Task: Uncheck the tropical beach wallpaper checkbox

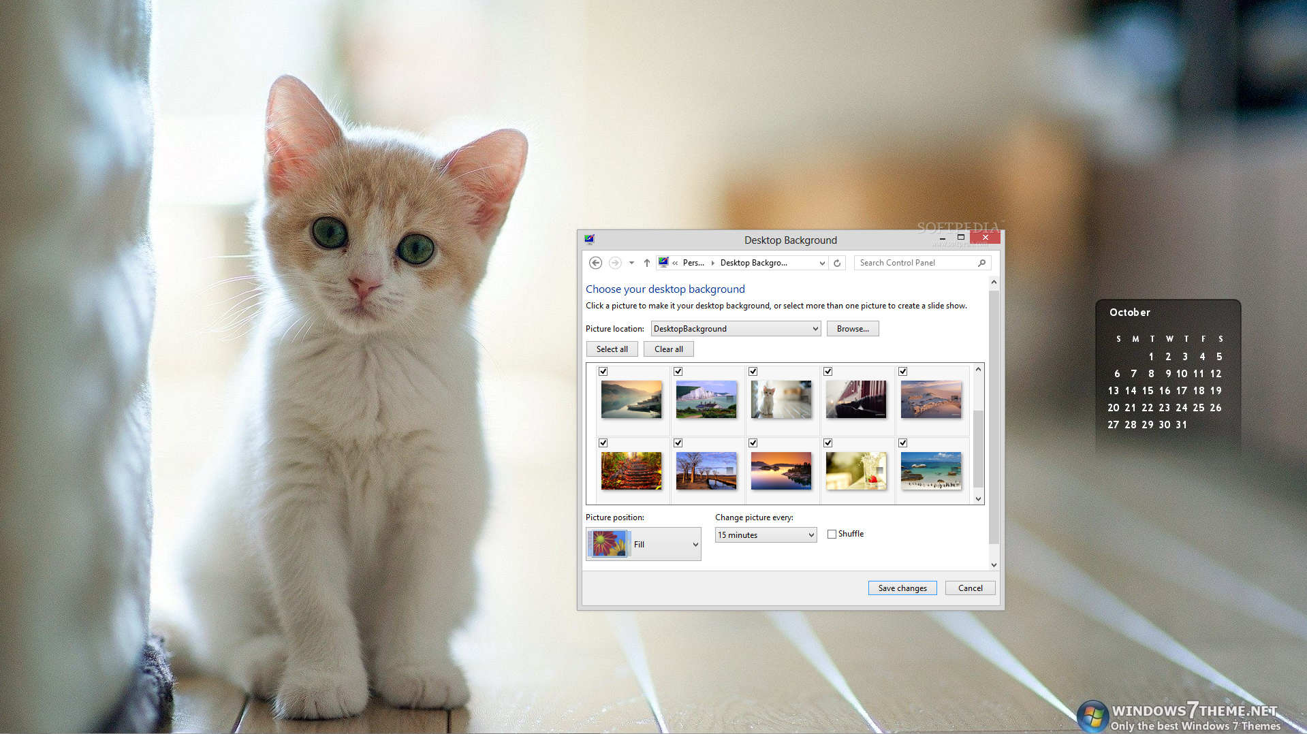Action: coord(903,443)
